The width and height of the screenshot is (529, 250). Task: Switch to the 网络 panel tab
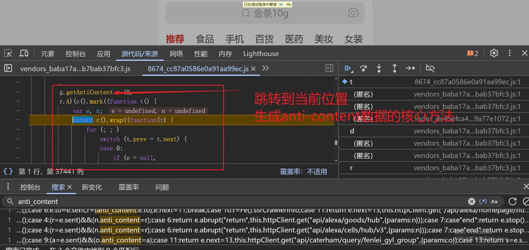coord(176,54)
